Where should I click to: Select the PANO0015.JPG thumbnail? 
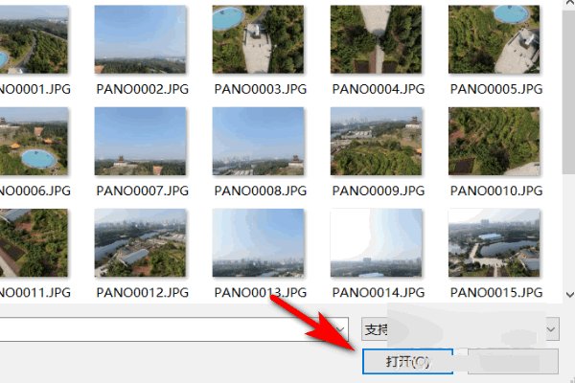(494, 242)
